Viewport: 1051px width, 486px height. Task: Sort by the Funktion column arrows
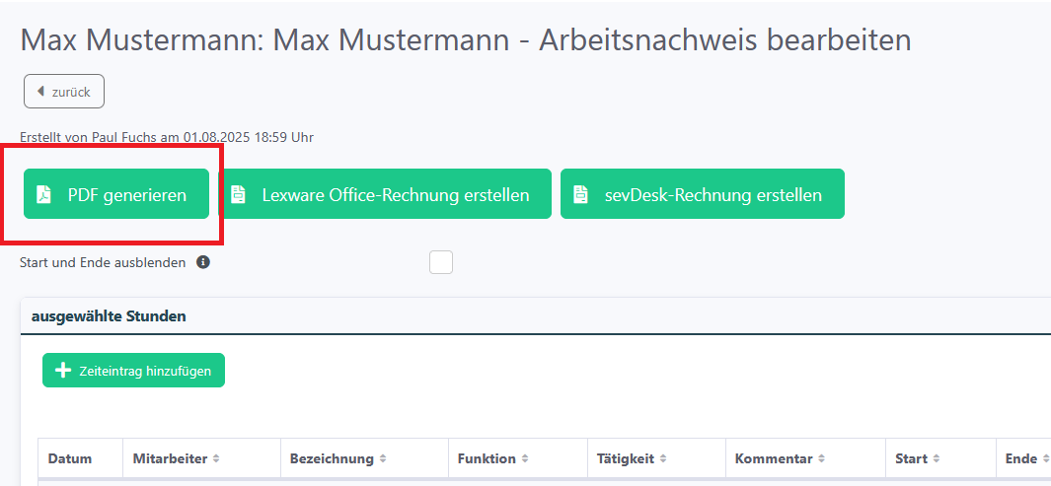click(x=525, y=459)
